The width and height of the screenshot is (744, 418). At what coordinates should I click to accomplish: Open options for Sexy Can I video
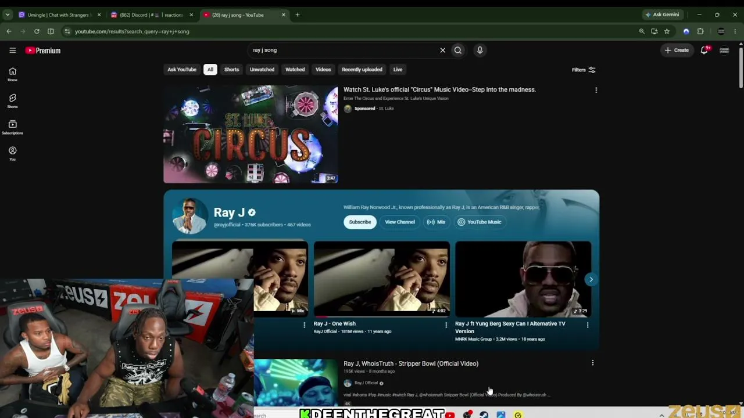pos(588,325)
